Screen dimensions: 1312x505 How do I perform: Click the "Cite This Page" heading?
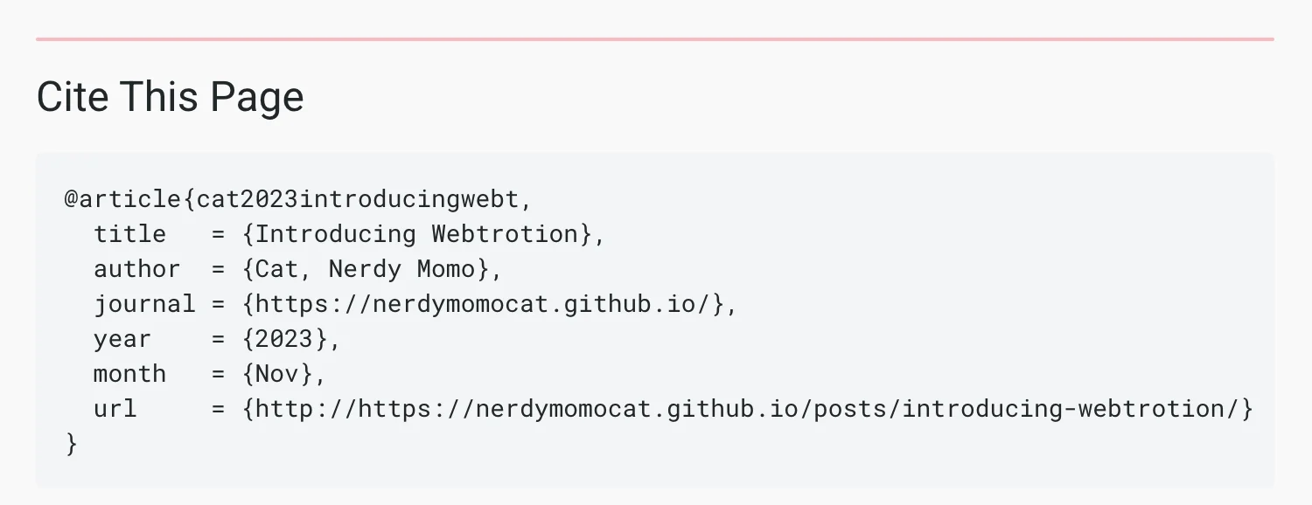coord(170,96)
